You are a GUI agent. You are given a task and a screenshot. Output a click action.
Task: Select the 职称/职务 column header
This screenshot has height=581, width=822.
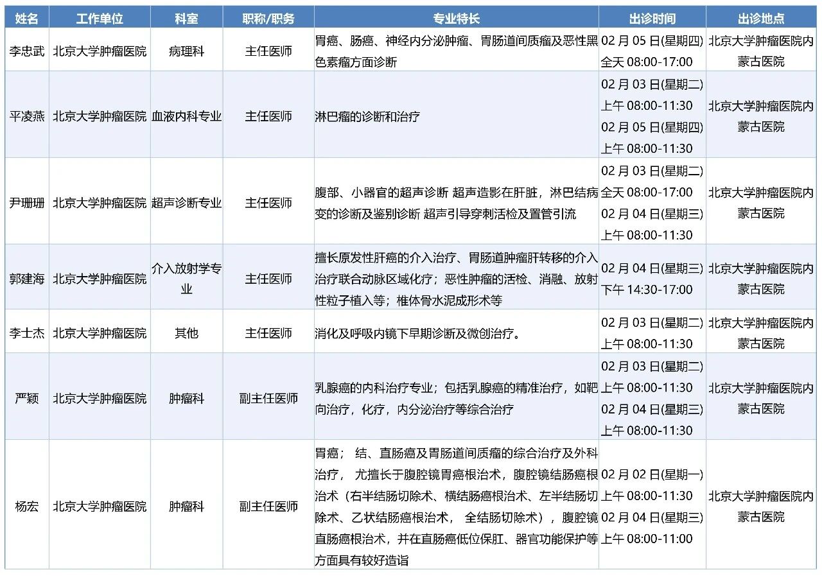[268, 19]
